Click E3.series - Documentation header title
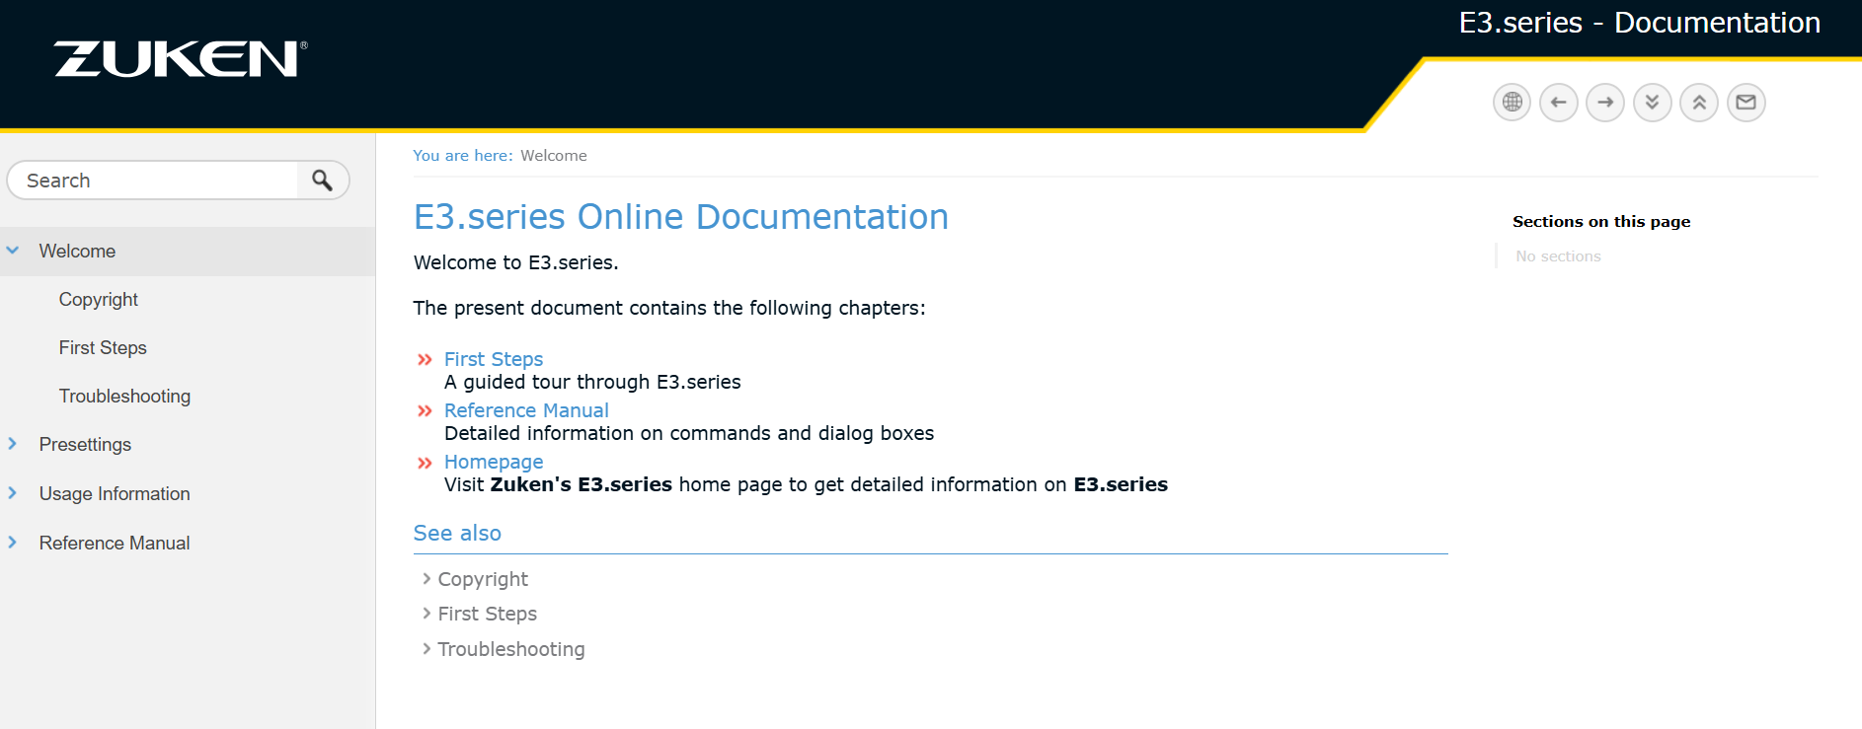This screenshot has height=729, width=1862. (x=1640, y=23)
